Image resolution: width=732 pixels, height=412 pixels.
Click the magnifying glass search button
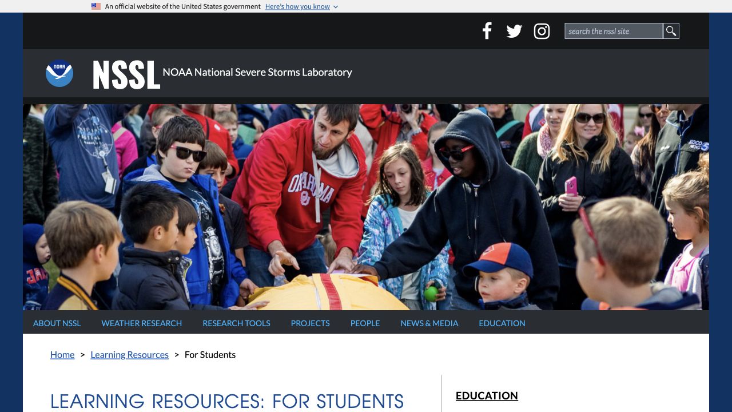pos(671,31)
